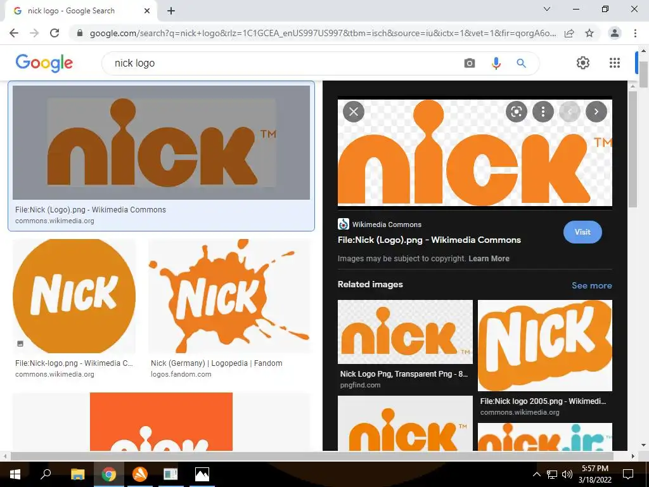Viewport: 649px width, 487px height.
Task: Share this page from address bar
Action: click(x=569, y=33)
